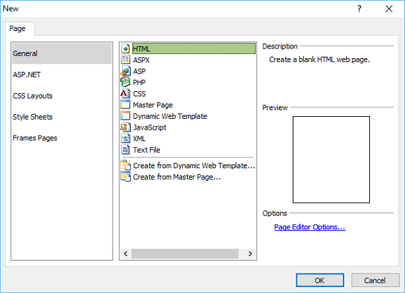Open Create from Dynamic Web Template

click(193, 165)
